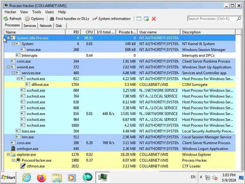Click the ProcessHacker.exe row icon
The width and height of the screenshot is (245, 184).
point(18,160)
